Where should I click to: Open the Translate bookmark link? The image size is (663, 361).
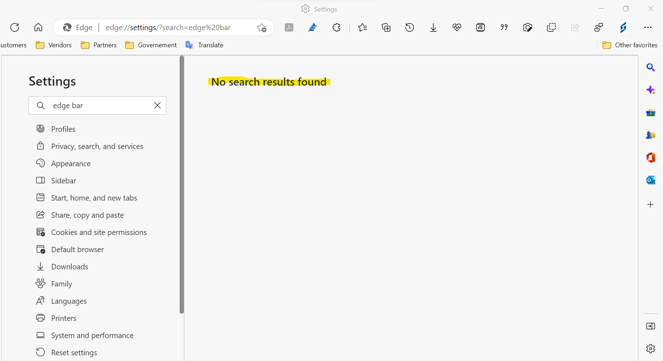click(x=204, y=45)
